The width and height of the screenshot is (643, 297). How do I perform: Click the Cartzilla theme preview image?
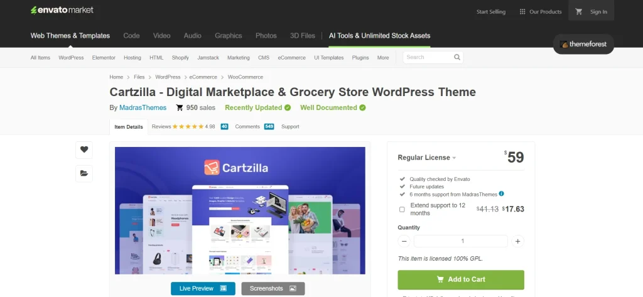[x=240, y=210]
